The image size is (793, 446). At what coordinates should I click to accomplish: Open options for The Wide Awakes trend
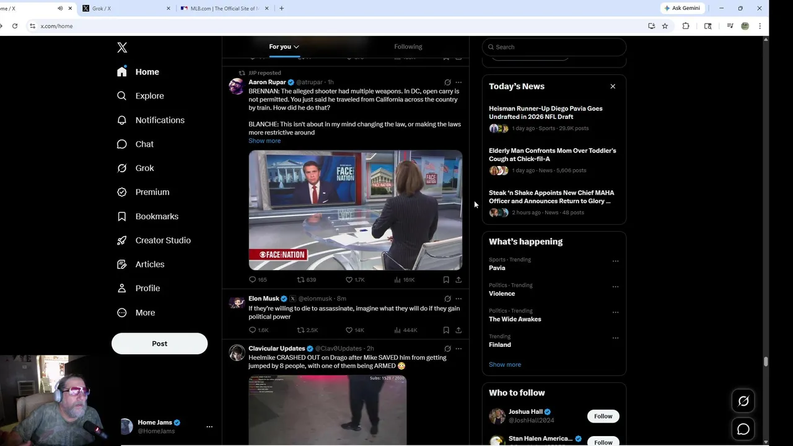tap(615, 312)
